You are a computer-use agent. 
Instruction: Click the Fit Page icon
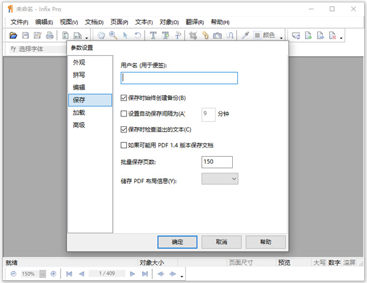pyautogui.click(x=65, y=36)
